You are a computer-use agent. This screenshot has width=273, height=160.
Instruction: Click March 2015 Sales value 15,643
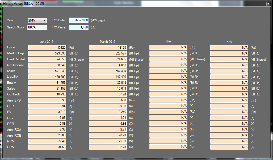(x=108, y=89)
